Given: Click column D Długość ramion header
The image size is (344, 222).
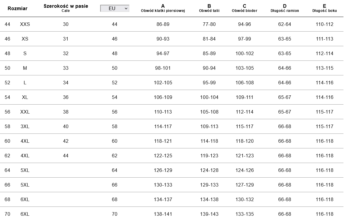Looking at the screenshot, I should (x=285, y=8).
